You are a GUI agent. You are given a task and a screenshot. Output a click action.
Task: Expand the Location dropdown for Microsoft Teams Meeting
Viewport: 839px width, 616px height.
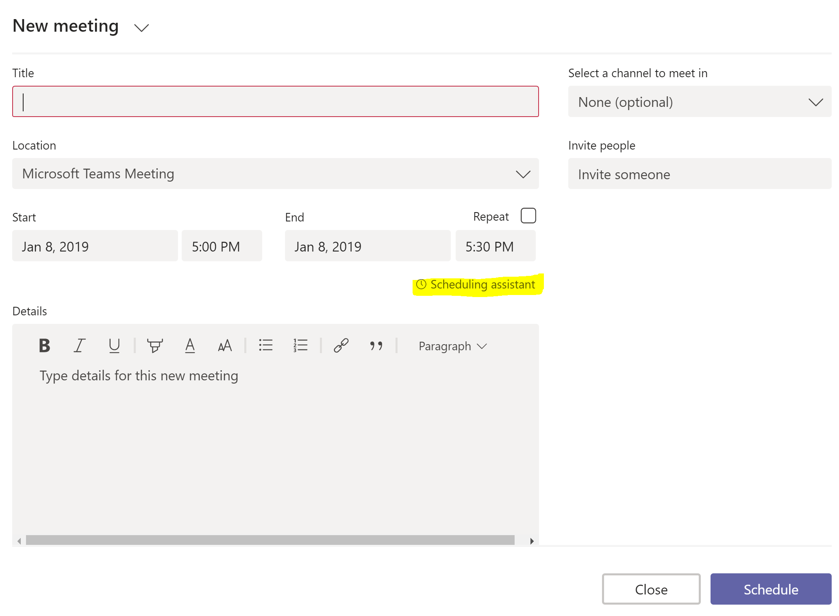pyautogui.click(x=524, y=174)
